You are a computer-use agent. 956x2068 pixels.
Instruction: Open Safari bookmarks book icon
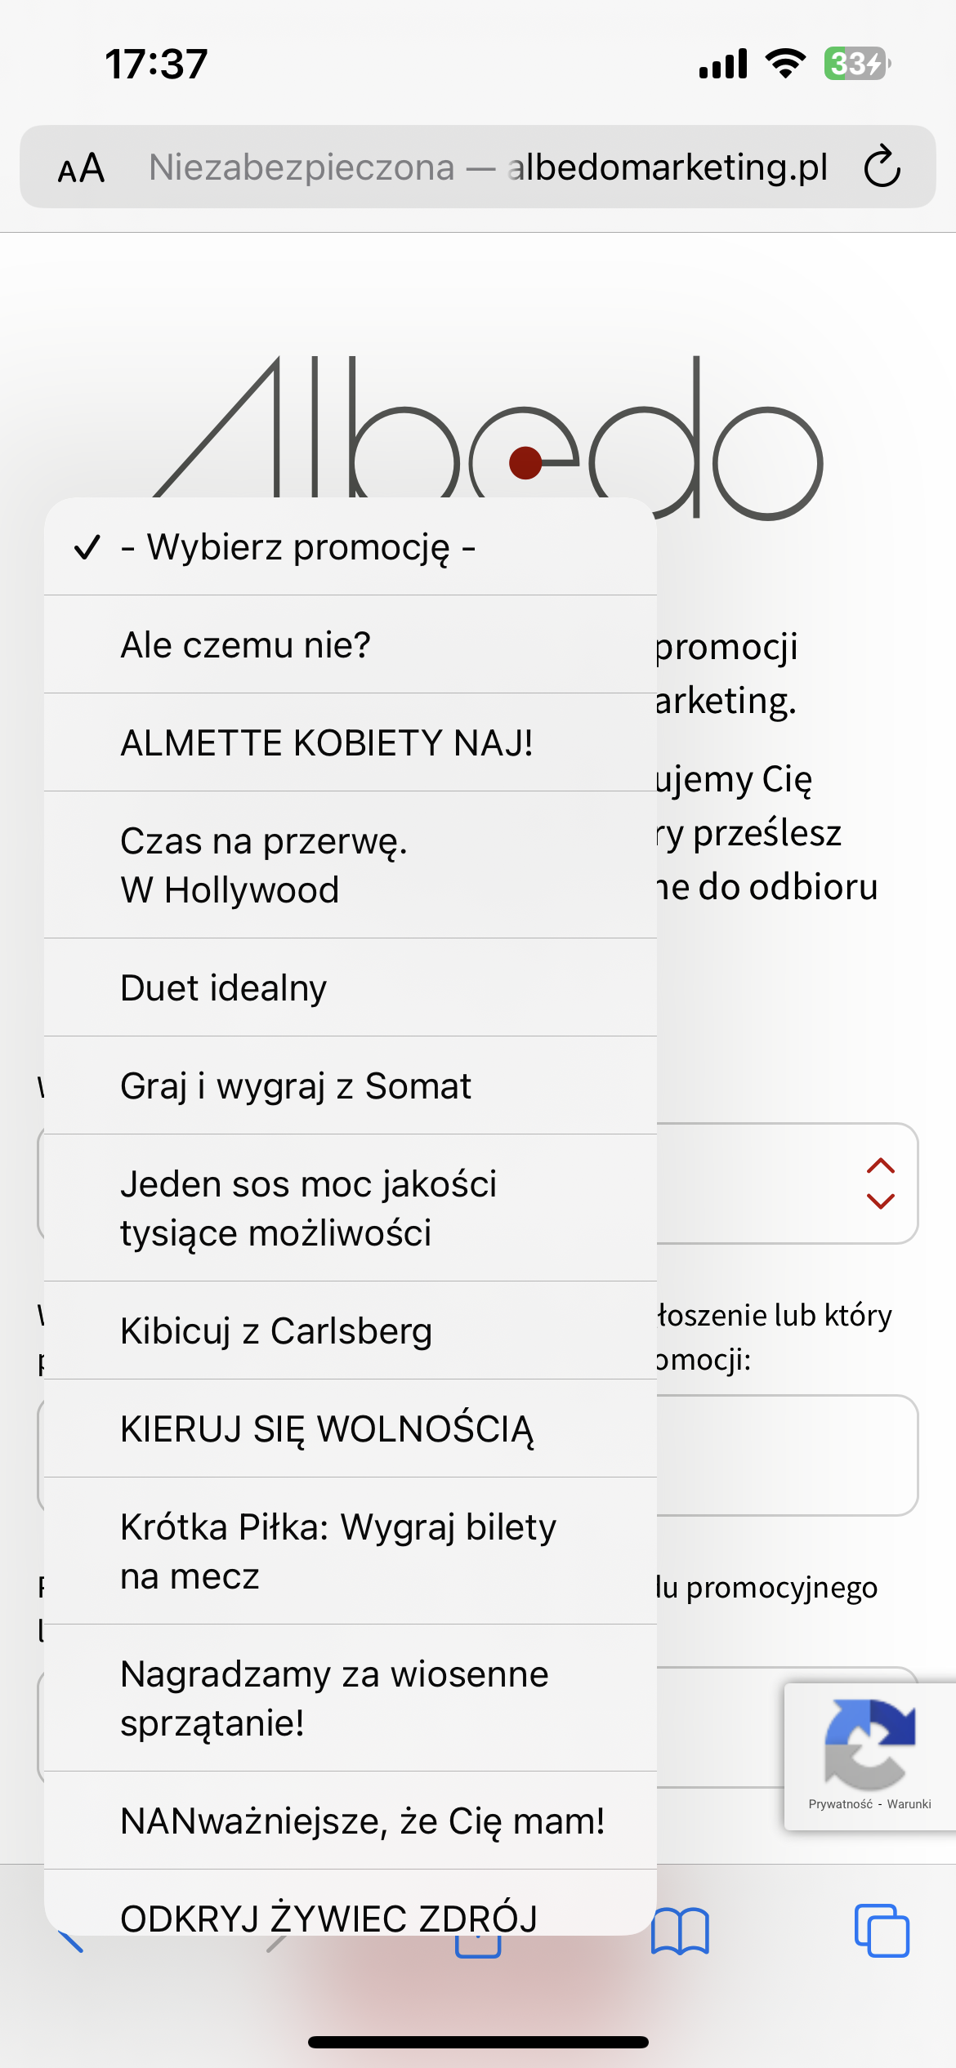pyautogui.click(x=680, y=1932)
